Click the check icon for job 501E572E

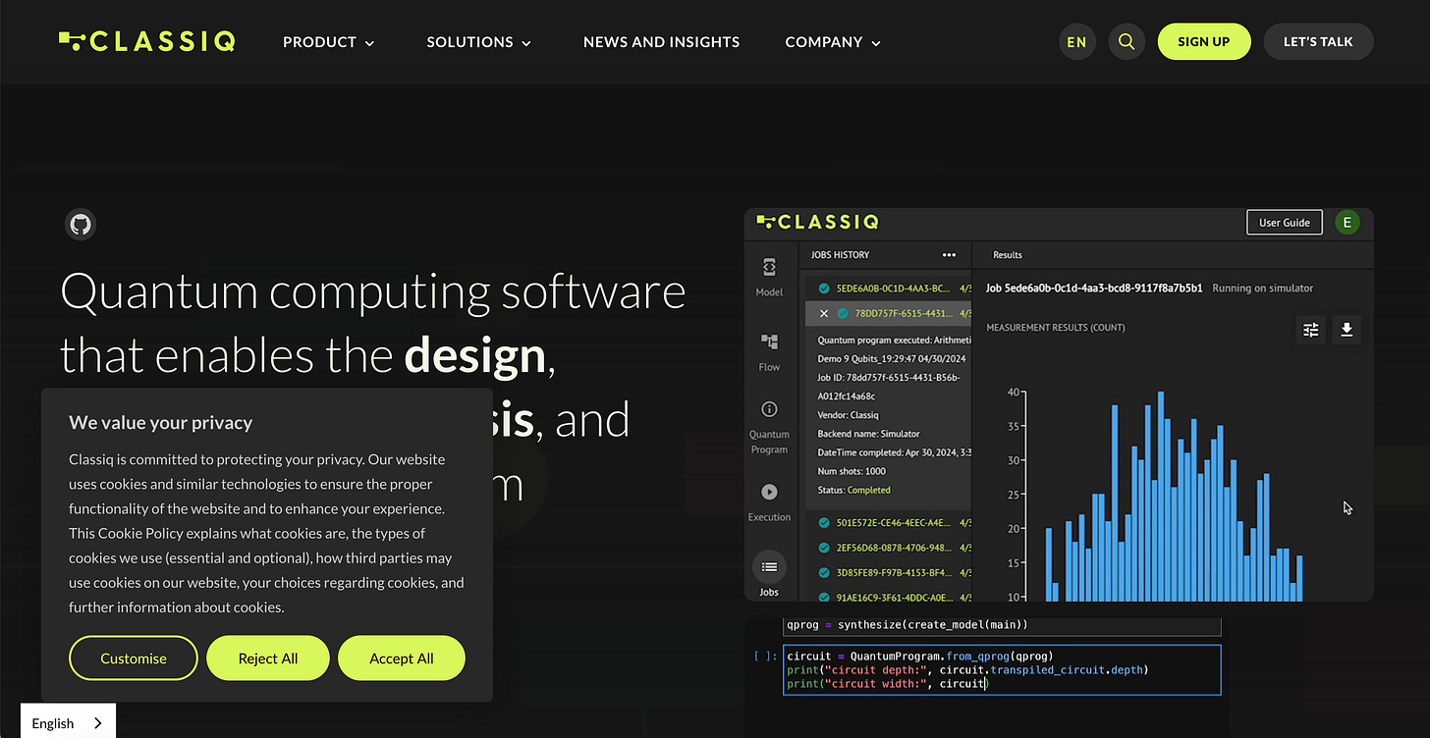pos(823,522)
